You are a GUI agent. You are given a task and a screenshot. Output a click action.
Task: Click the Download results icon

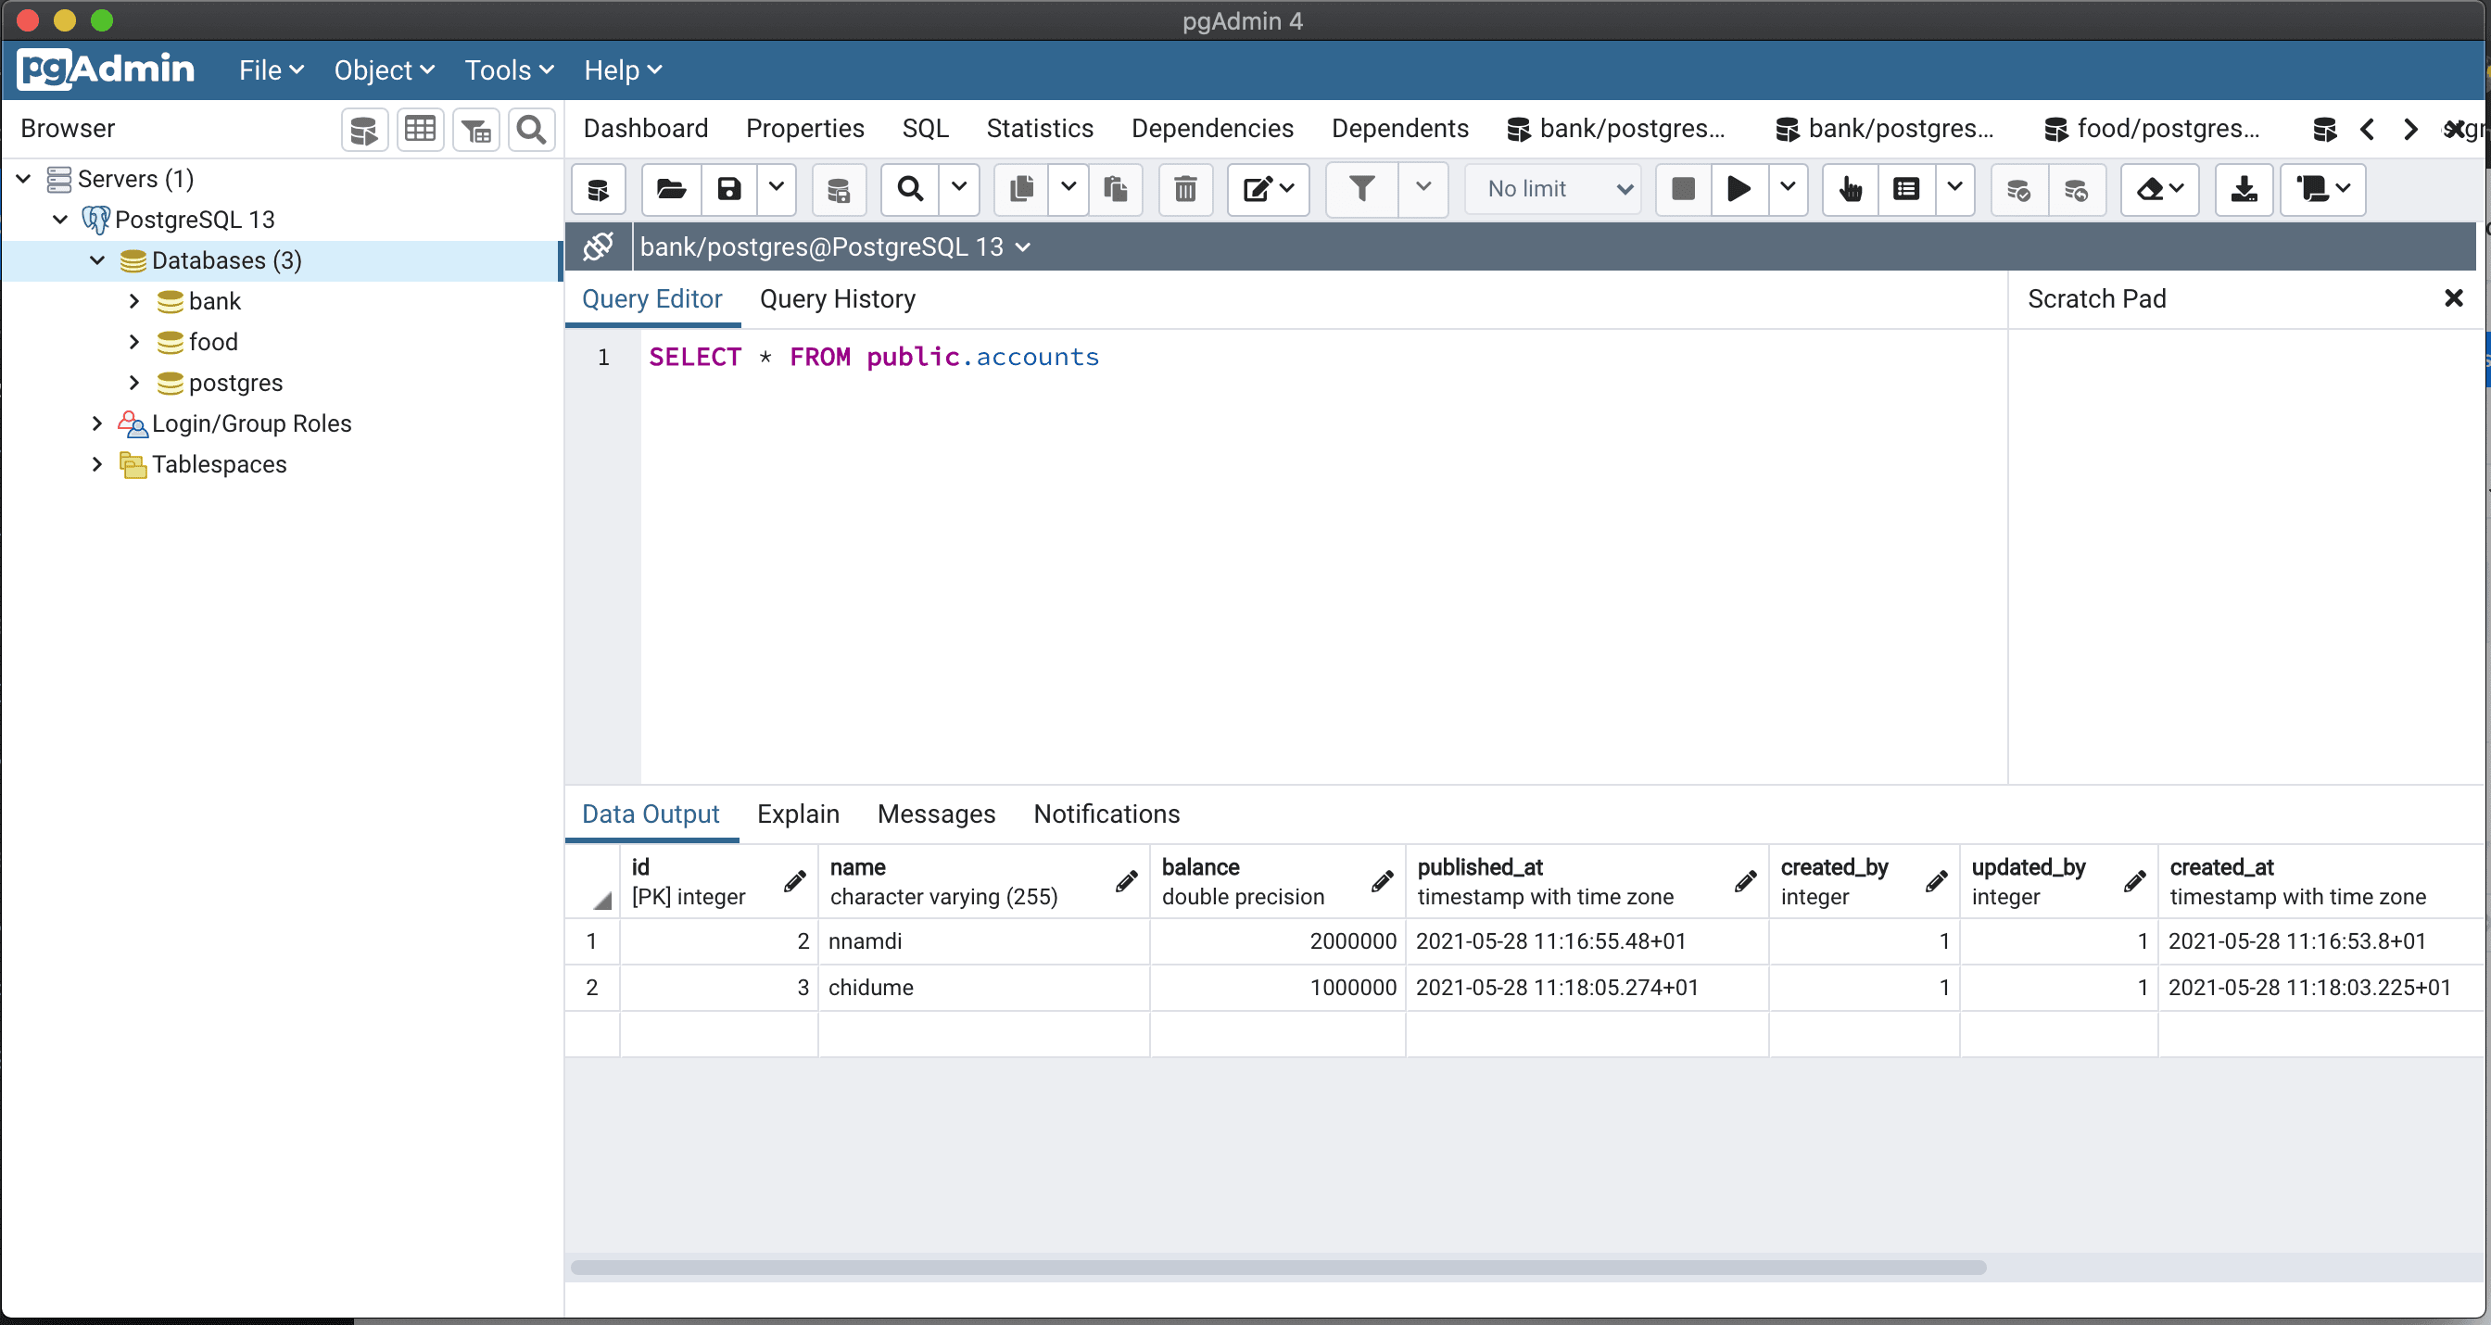pos(2244,190)
